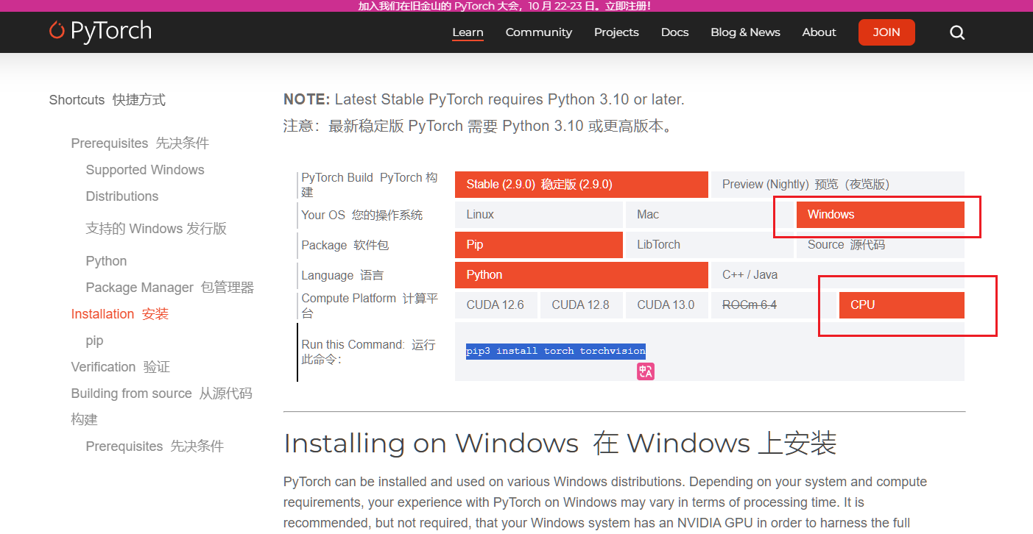Screen dimensions: 1033x534
Task: Open the Community menu
Action: pyautogui.click(x=538, y=32)
